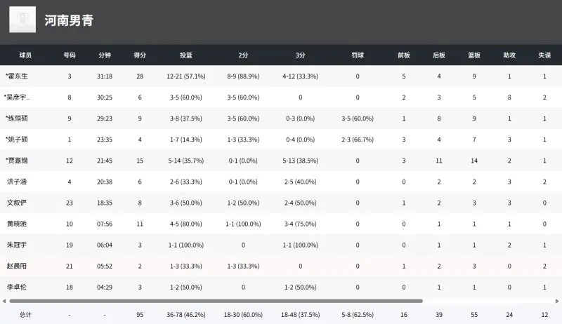Screen dimensions: 562x324
Task: Select player name 黄晓驰
Action: pos(17,224)
